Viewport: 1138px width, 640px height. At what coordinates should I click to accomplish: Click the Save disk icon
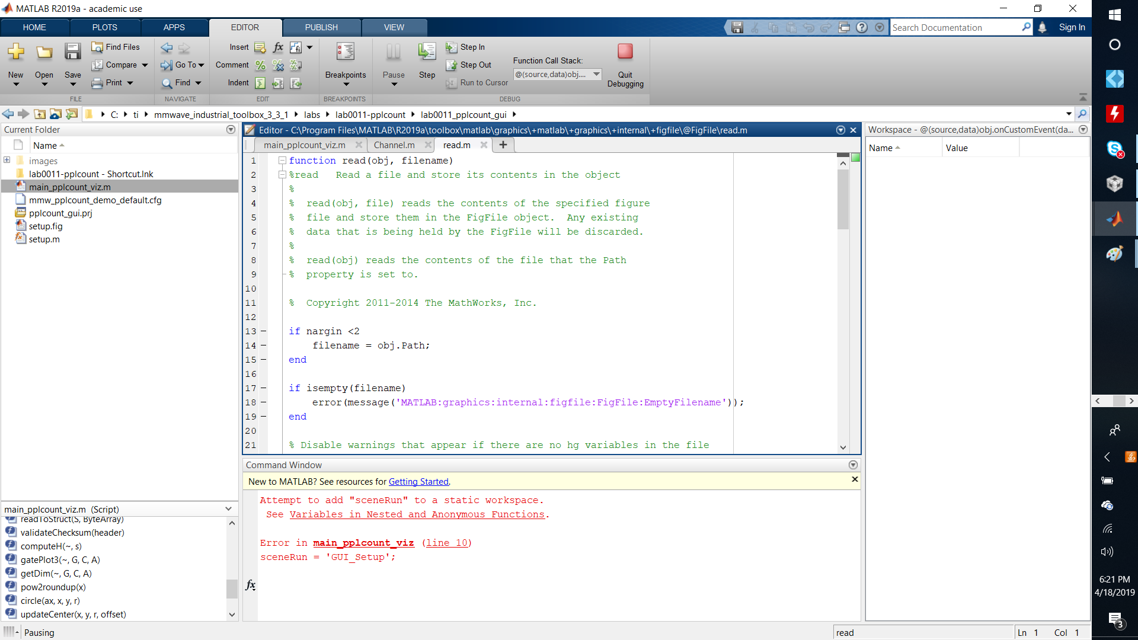pyautogui.click(x=72, y=52)
